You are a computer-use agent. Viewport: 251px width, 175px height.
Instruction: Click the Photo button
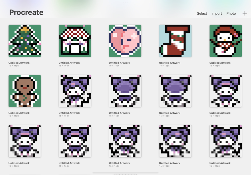tap(231, 14)
